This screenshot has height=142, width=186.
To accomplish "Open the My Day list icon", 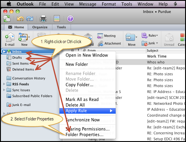I will coord(57,19).
